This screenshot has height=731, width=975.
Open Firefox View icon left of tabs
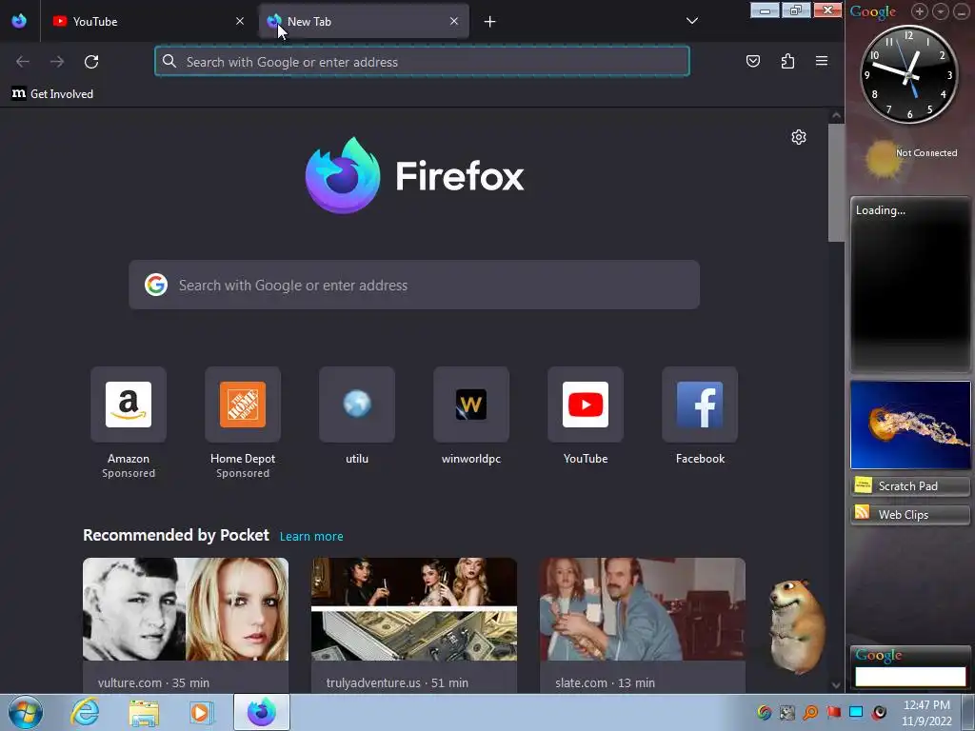(x=19, y=21)
